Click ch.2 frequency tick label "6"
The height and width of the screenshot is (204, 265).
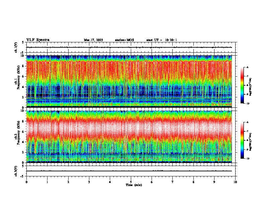click(23, 132)
